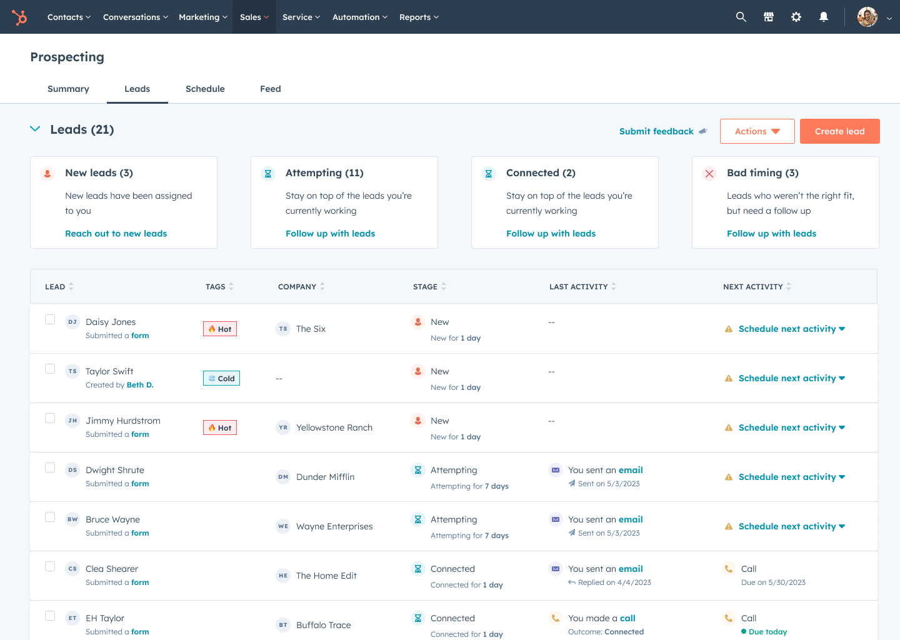Collapse the Leads (21) section chevron

35,129
